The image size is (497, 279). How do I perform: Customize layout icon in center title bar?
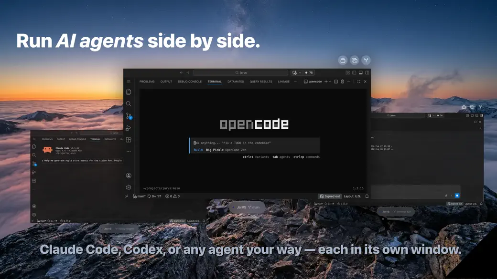pyautogui.click(x=348, y=73)
